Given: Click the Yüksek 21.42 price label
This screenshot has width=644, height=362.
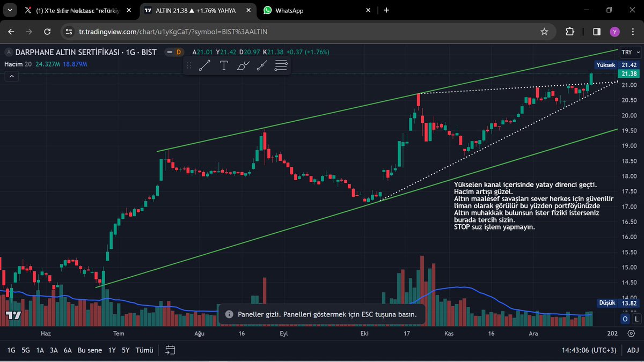Looking at the screenshot, I should click(617, 64).
